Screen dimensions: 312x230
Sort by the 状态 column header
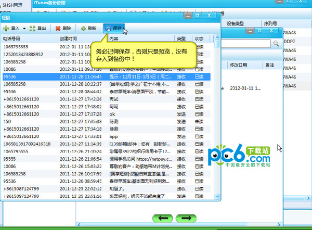pos(199,39)
